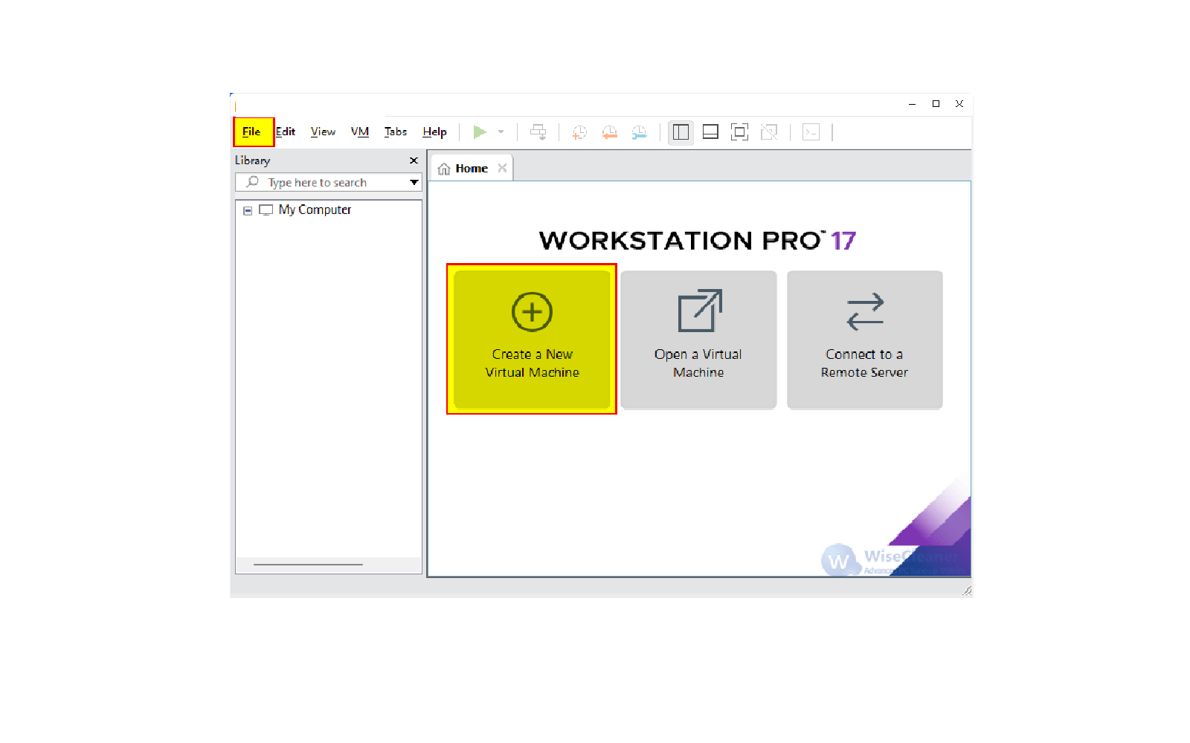Close the Home tab
Screen dimensions: 1190x743
[502, 168]
